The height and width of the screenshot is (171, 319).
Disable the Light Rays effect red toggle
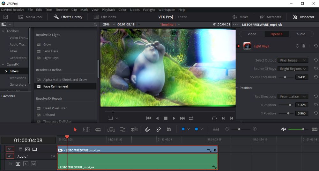(238, 46)
